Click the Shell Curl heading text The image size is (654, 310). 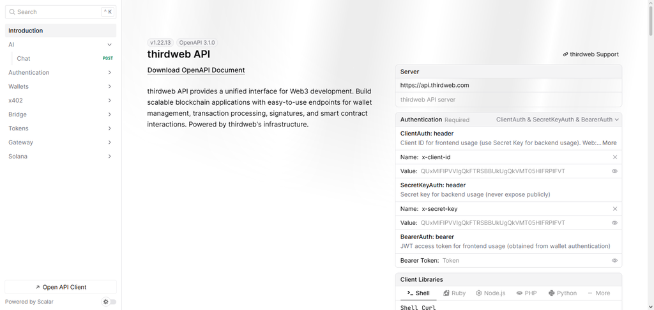click(x=418, y=307)
